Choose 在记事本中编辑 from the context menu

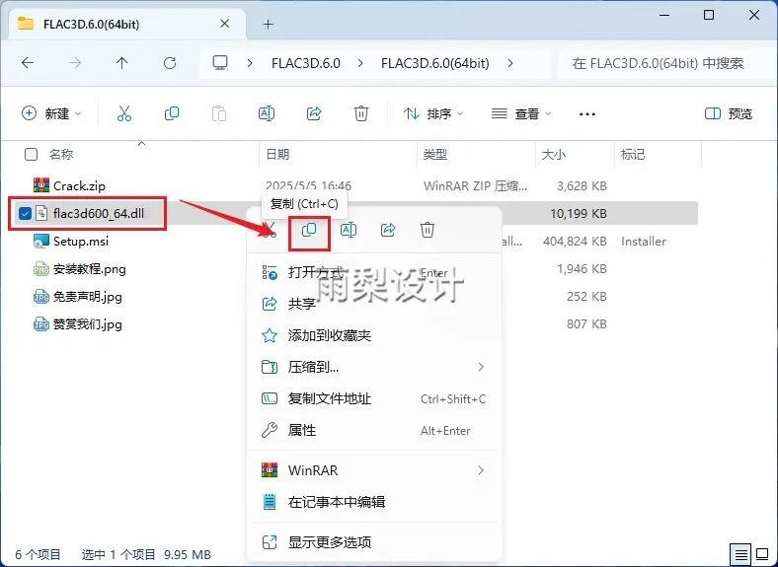coord(374,502)
